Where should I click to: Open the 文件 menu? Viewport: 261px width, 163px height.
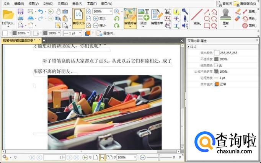point(7,3)
